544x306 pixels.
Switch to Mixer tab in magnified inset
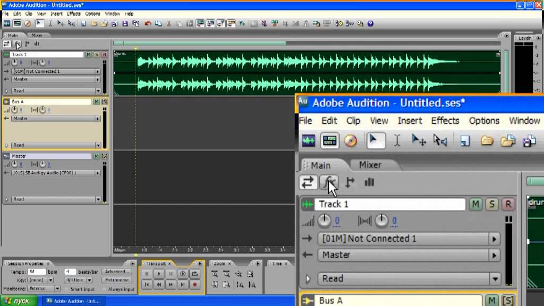pyautogui.click(x=370, y=165)
